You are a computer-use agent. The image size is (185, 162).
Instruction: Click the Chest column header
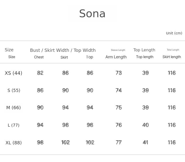pyautogui.click(x=39, y=57)
